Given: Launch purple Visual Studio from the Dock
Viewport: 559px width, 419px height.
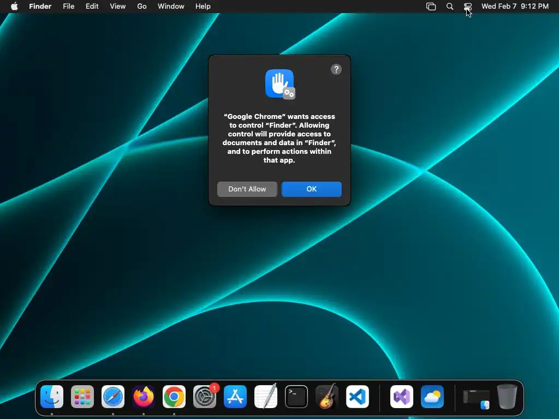Looking at the screenshot, I should tap(402, 397).
